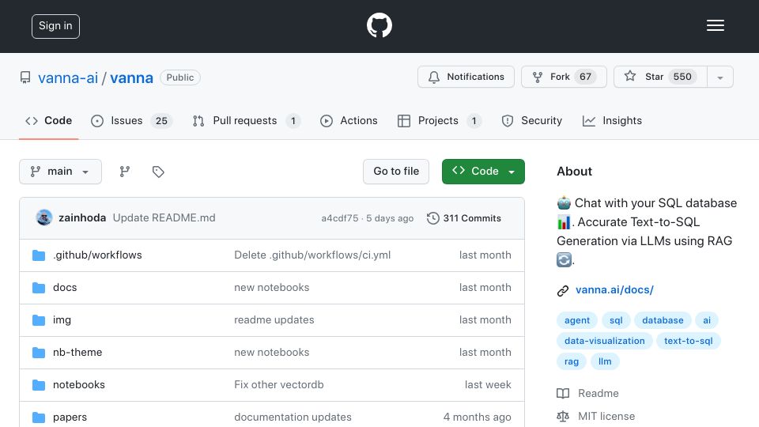This screenshot has height=427, width=759.
Task: Fork the repository
Action: [x=564, y=77]
